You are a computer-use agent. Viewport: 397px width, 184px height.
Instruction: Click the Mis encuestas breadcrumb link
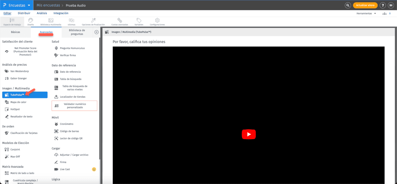coord(48,5)
